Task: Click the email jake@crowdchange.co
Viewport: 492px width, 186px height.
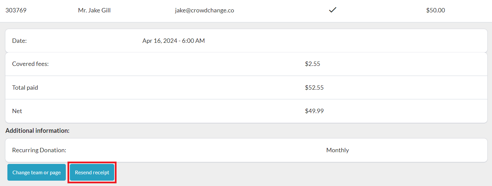Action: (205, 10)
